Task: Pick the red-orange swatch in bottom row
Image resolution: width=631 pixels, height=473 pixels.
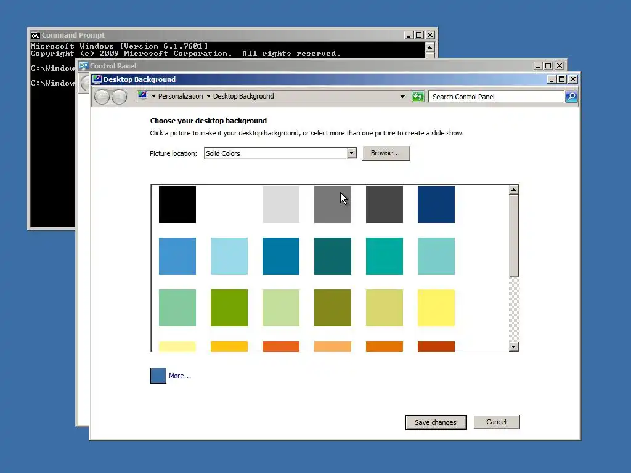Action: click(x=281, y=346)
